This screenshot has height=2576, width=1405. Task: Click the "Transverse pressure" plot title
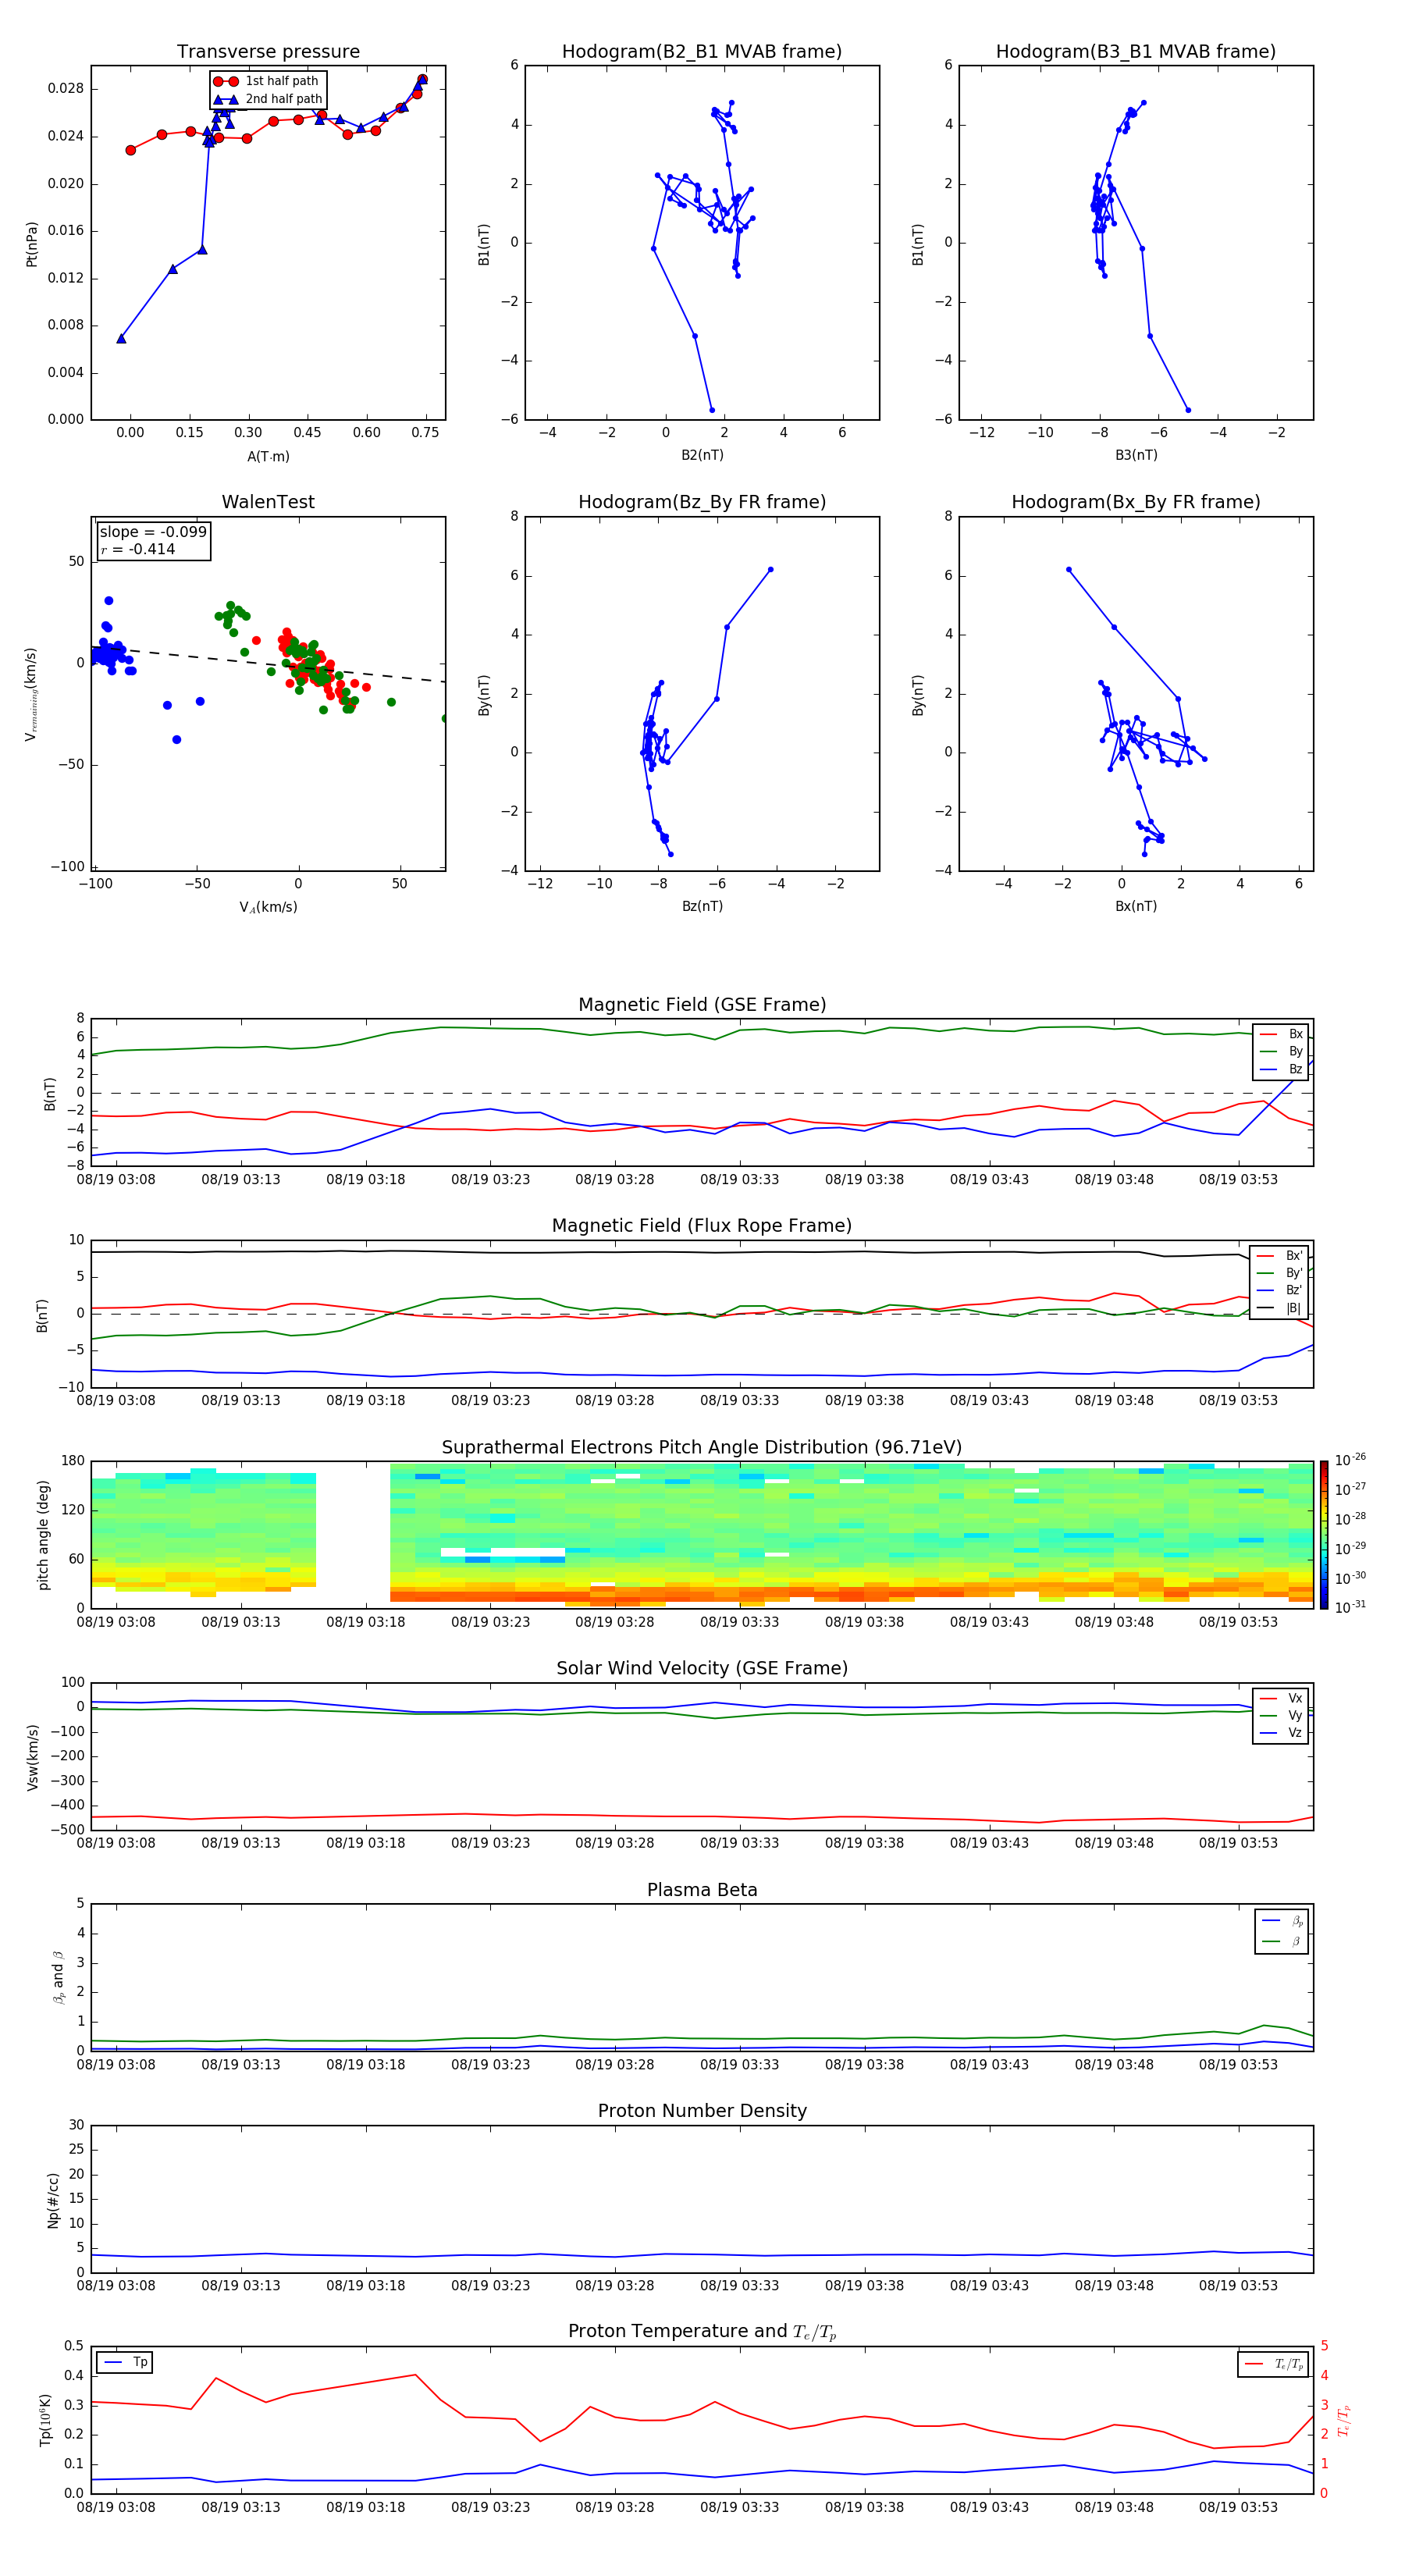pyautogui.click(x=268, y=52)
